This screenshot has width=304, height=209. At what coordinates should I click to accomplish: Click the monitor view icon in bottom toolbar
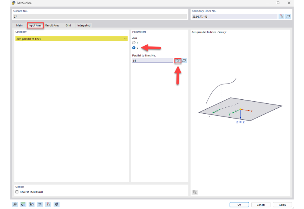click(40, 204)
